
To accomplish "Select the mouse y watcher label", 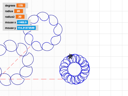I will click(10, 28).
